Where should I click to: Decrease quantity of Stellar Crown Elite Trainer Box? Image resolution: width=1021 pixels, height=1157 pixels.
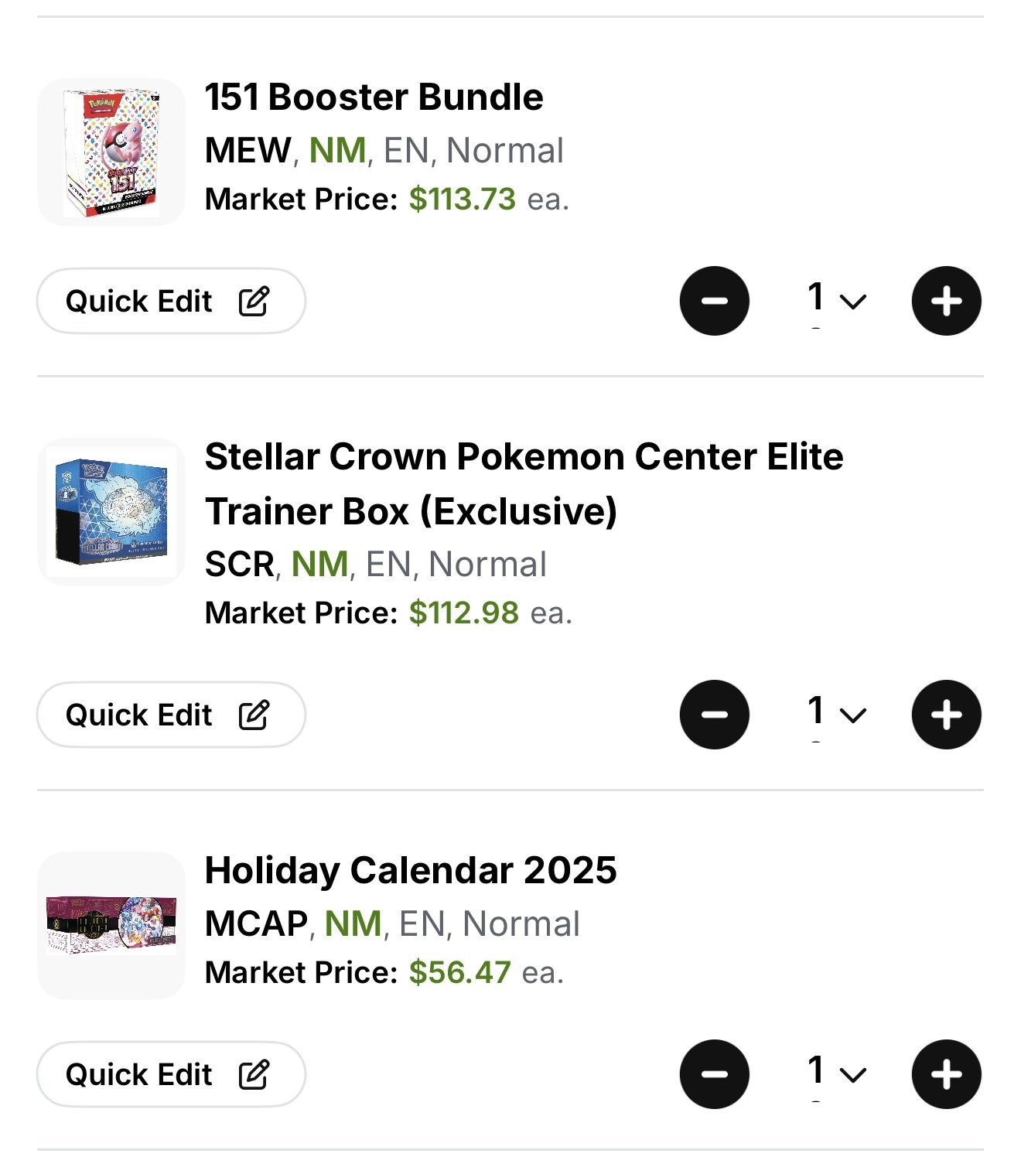pyautogui.click(x=714, y=715)
